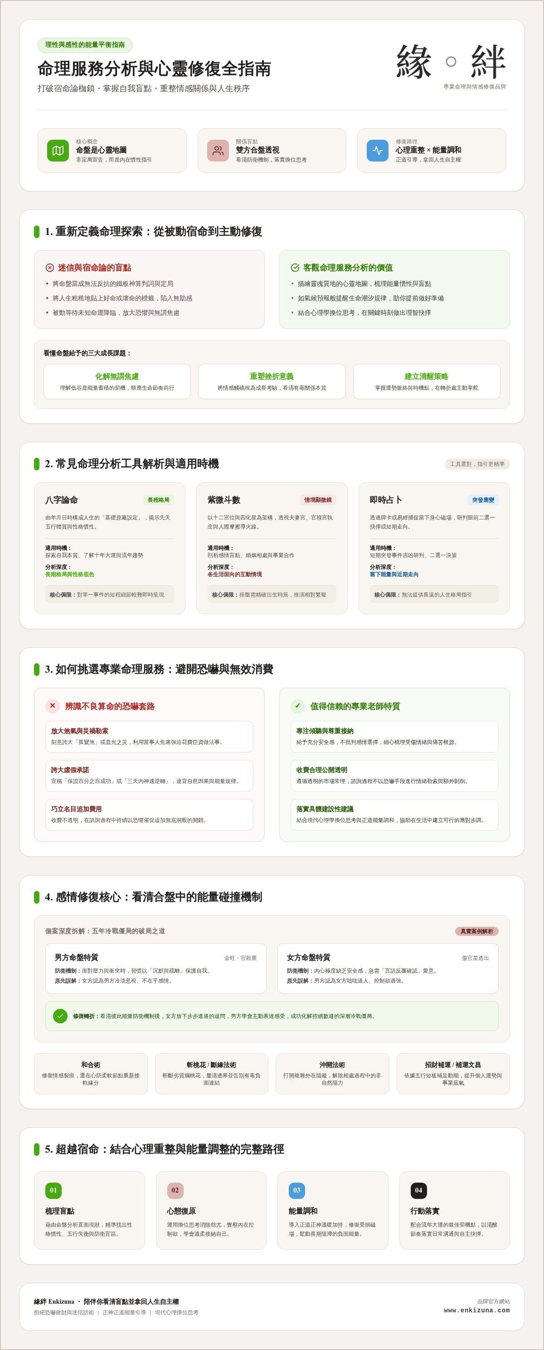
Task: Click the 行動落實 step title
Action: [425, 1211]
